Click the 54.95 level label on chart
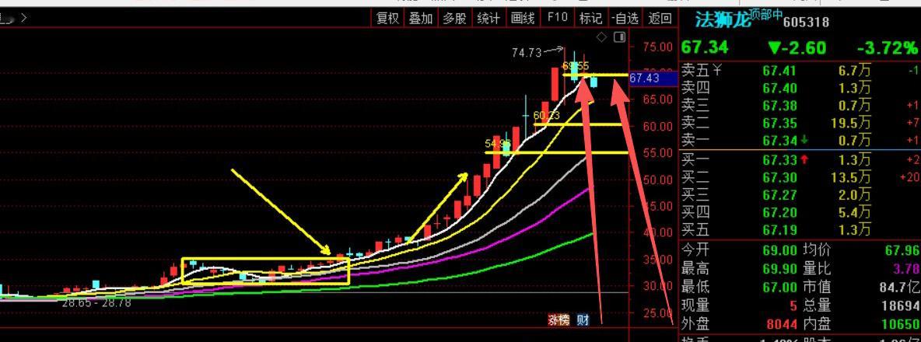This screenshot has width=921, height=342. click(498, 144)
